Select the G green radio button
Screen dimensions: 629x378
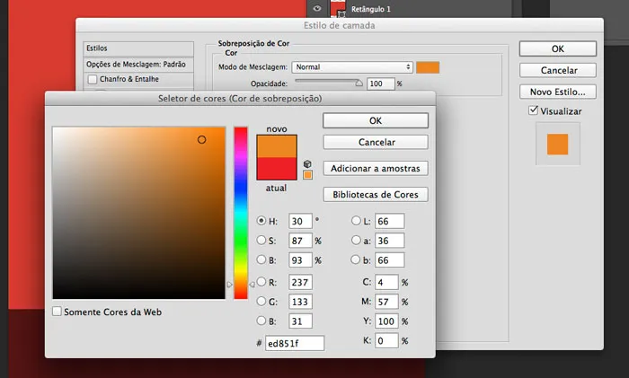tap(261, 301)
